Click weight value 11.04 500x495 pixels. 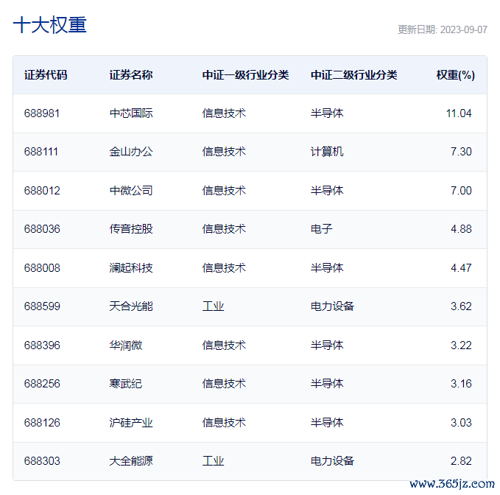(x=459, y=113)
